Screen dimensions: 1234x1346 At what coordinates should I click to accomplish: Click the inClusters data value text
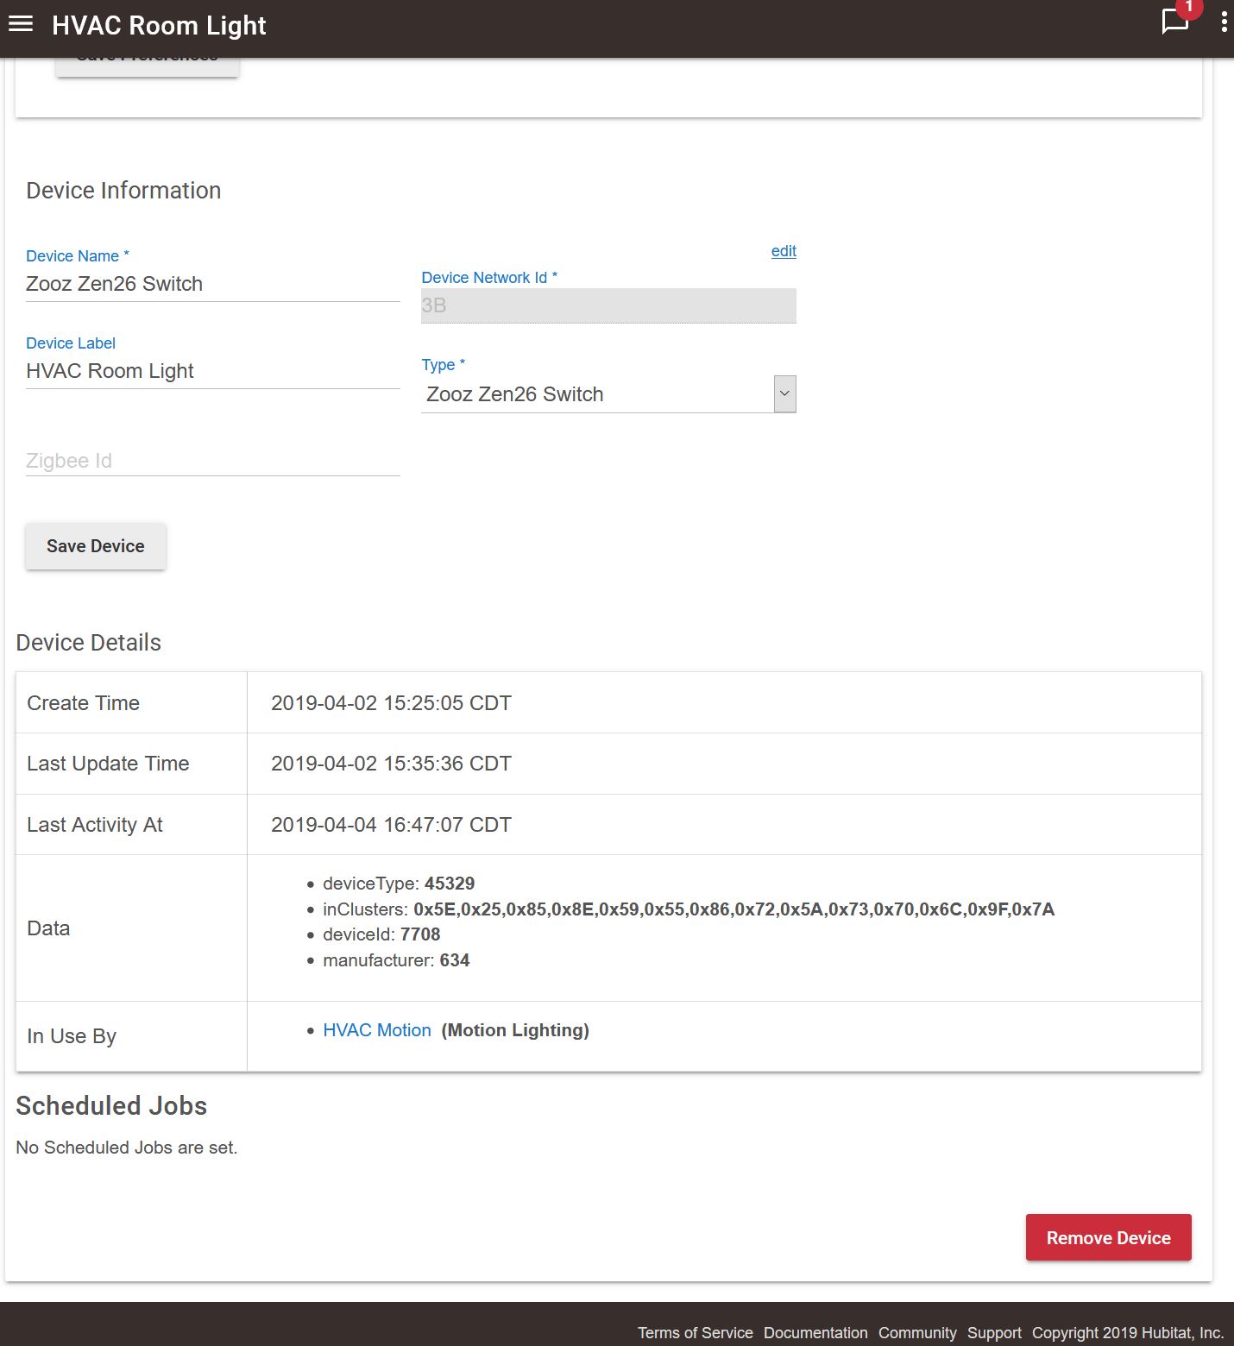point(733,909)
